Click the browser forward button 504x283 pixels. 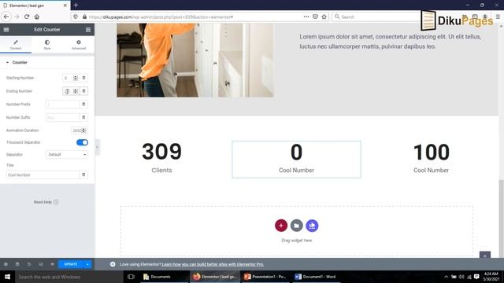[x=17, y=17]
